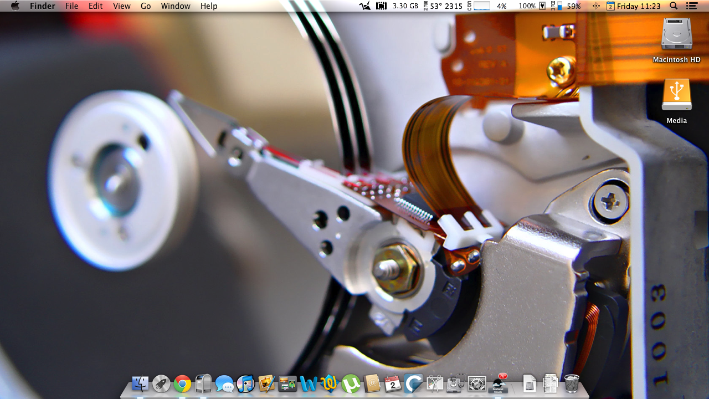This screenshot has height=399, width=709.
Task: Open the Apple menu
Action: pos(16,6)
